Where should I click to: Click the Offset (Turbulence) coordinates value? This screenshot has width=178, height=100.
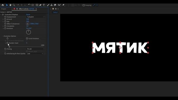coord(34,24)
